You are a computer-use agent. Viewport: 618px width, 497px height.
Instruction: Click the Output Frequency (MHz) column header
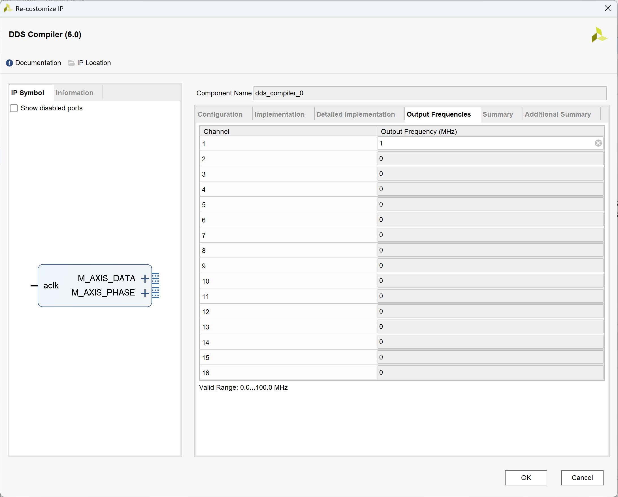491,132
